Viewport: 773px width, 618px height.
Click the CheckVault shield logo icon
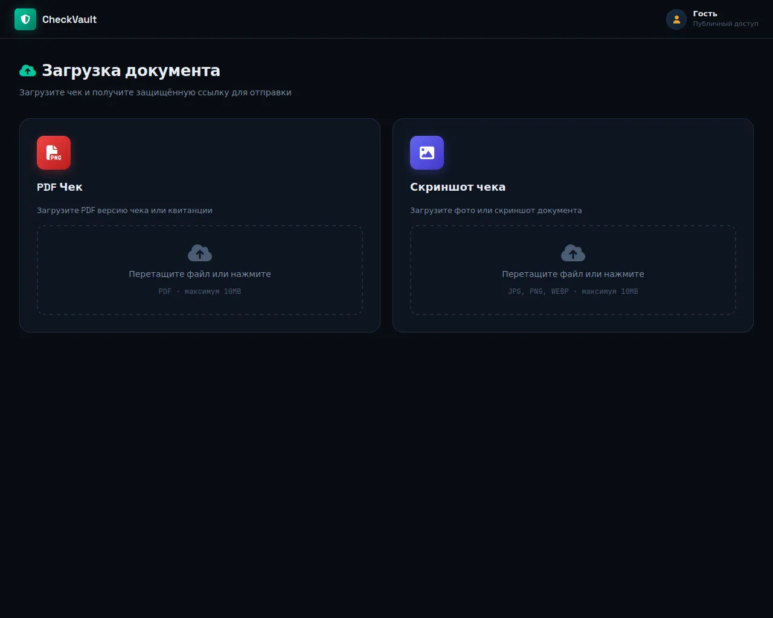[25, 19]
